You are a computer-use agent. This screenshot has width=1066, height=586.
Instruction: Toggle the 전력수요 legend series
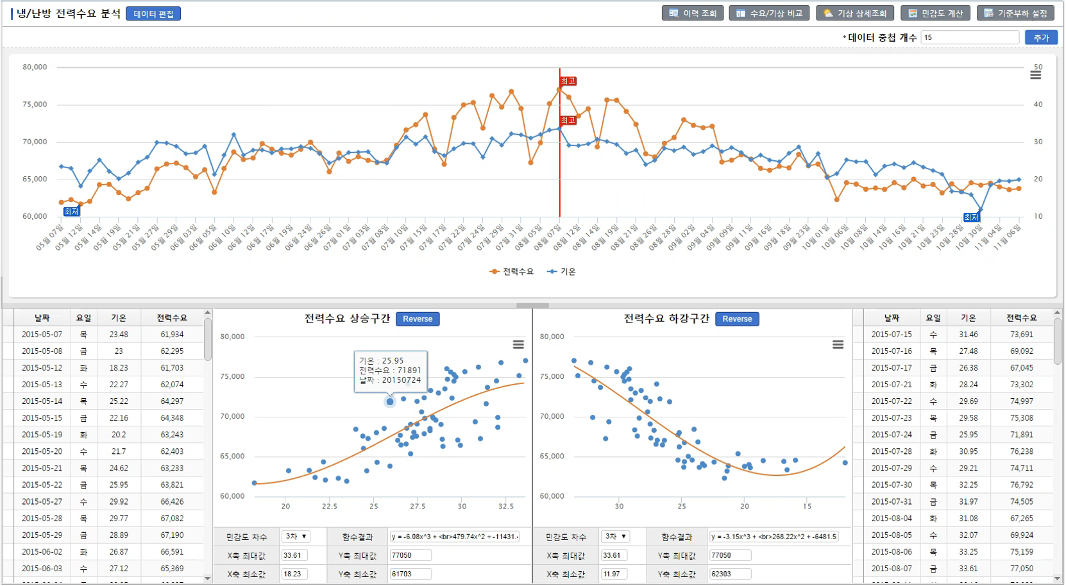[x=512, y=272]
